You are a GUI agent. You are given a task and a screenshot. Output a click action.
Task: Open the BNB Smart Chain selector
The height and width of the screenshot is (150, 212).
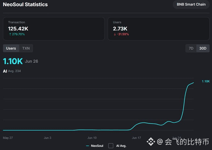[x=191, y=4]
